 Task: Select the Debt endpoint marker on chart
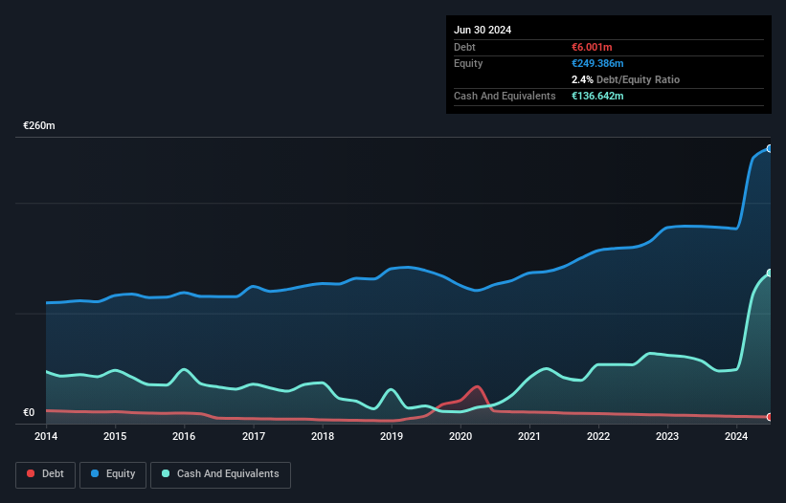tap(770, 417)
